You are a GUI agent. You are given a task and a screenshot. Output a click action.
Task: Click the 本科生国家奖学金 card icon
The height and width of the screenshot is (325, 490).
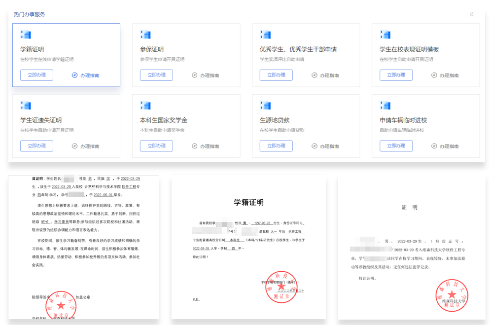[x=145, y=106]
